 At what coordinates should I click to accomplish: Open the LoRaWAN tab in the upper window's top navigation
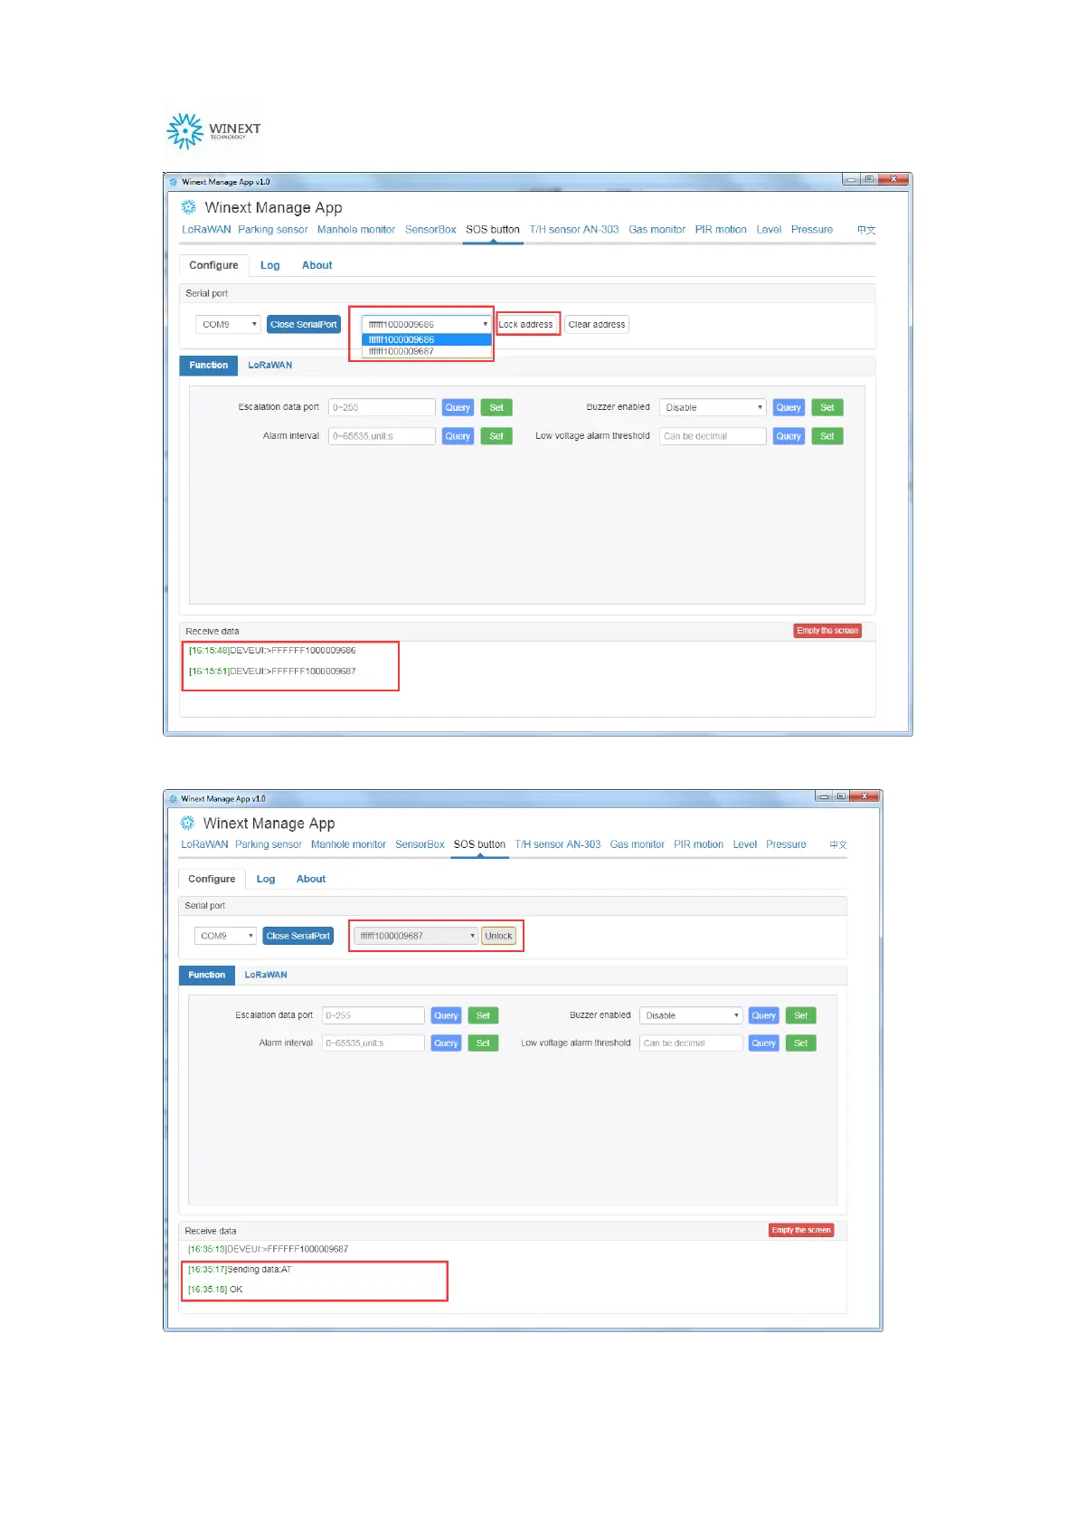[206, 230]
